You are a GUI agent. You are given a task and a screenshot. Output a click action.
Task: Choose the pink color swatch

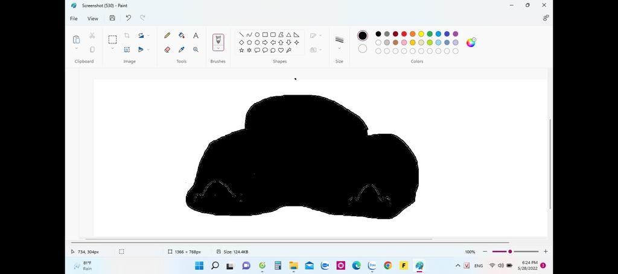pos(404,43)
